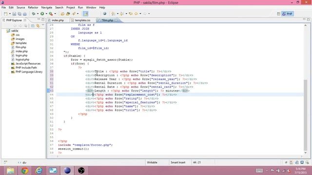Open the Back navigation dropdown arrow
312x175 pixels.
point(140,14)
